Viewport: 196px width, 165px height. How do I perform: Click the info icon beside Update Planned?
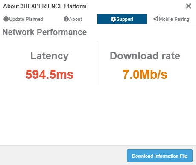(x=6, y=19)
